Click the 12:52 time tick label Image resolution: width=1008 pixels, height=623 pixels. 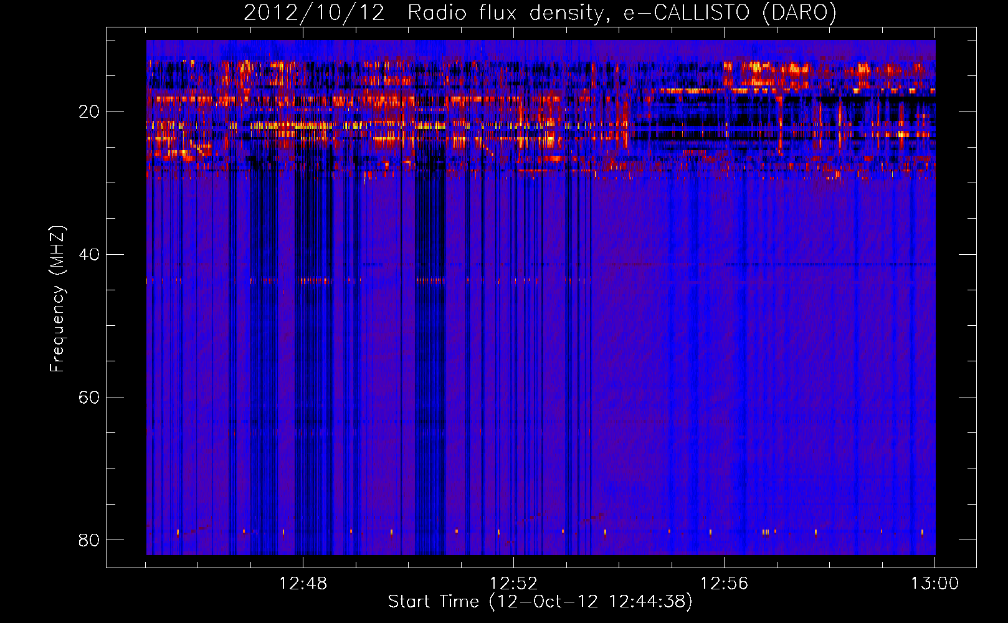(513, 584)
